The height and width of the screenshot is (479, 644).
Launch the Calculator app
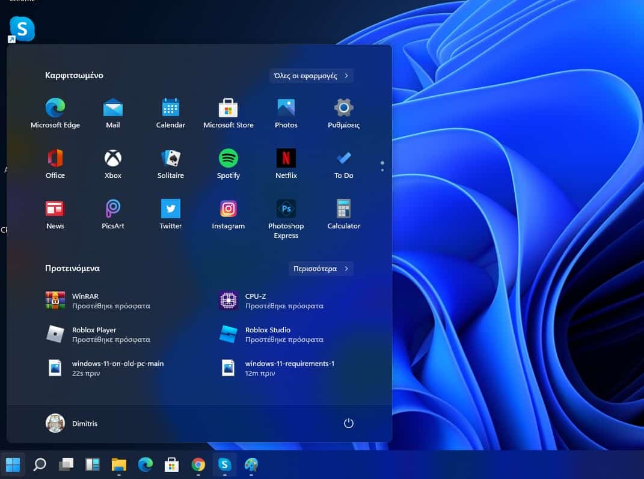(344, 214)
